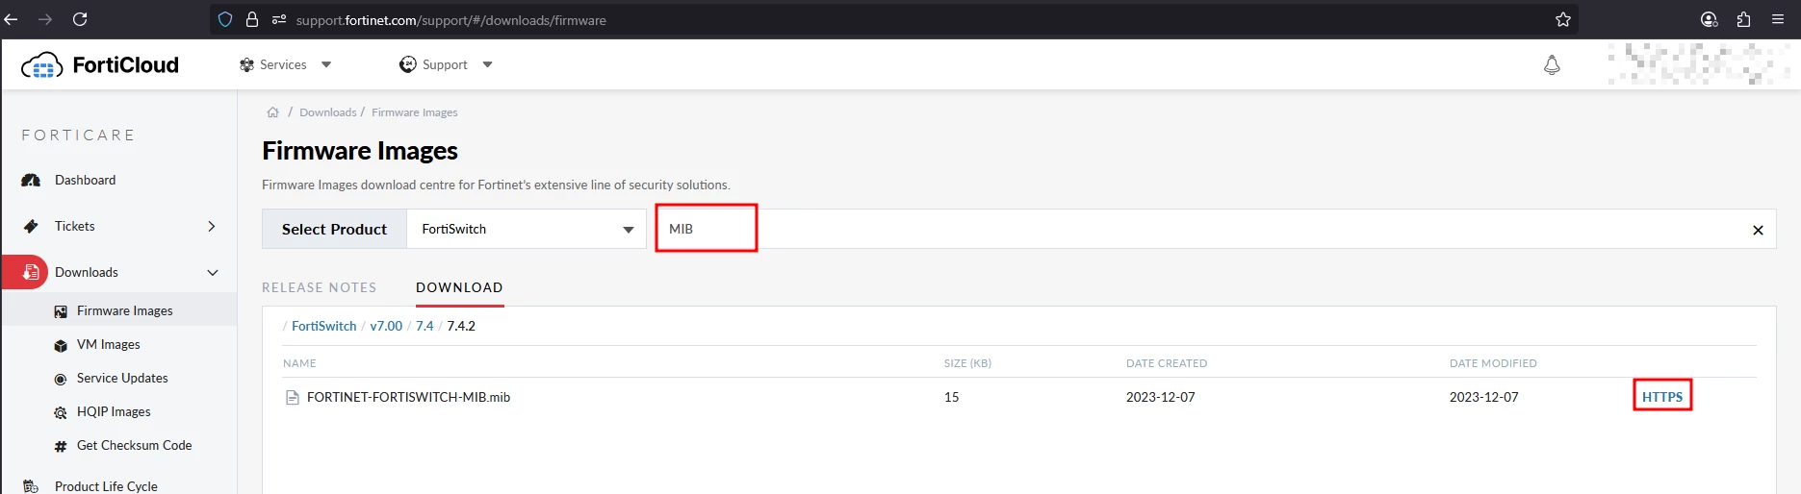
Task: Click the FortiSwitch path link
Action: pos(323,326)
